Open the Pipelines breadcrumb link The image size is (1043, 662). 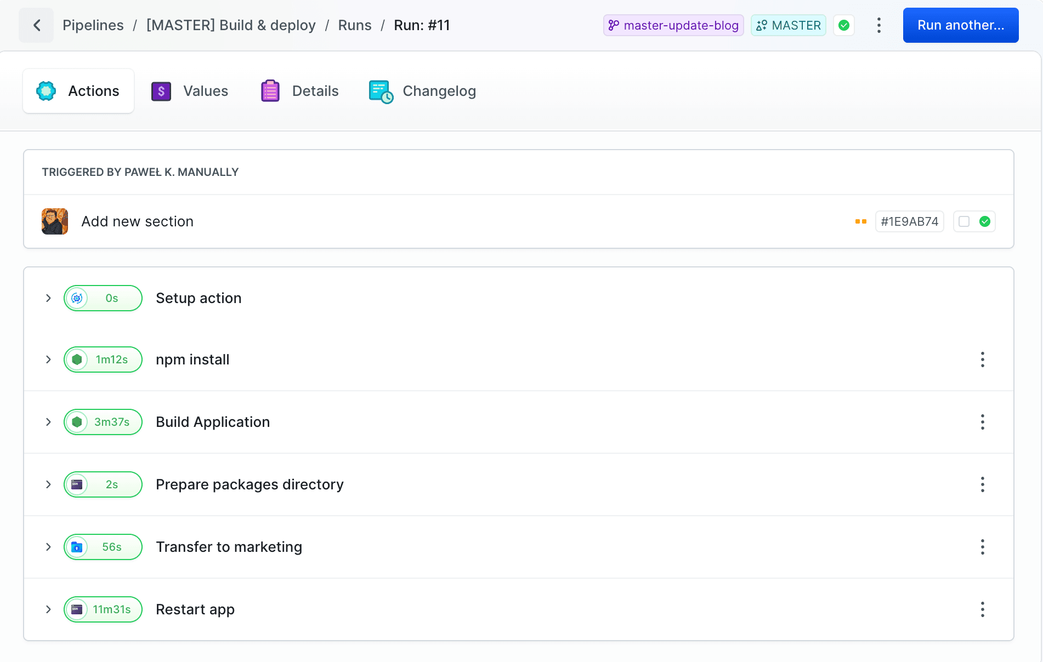(x=93, y=25)
